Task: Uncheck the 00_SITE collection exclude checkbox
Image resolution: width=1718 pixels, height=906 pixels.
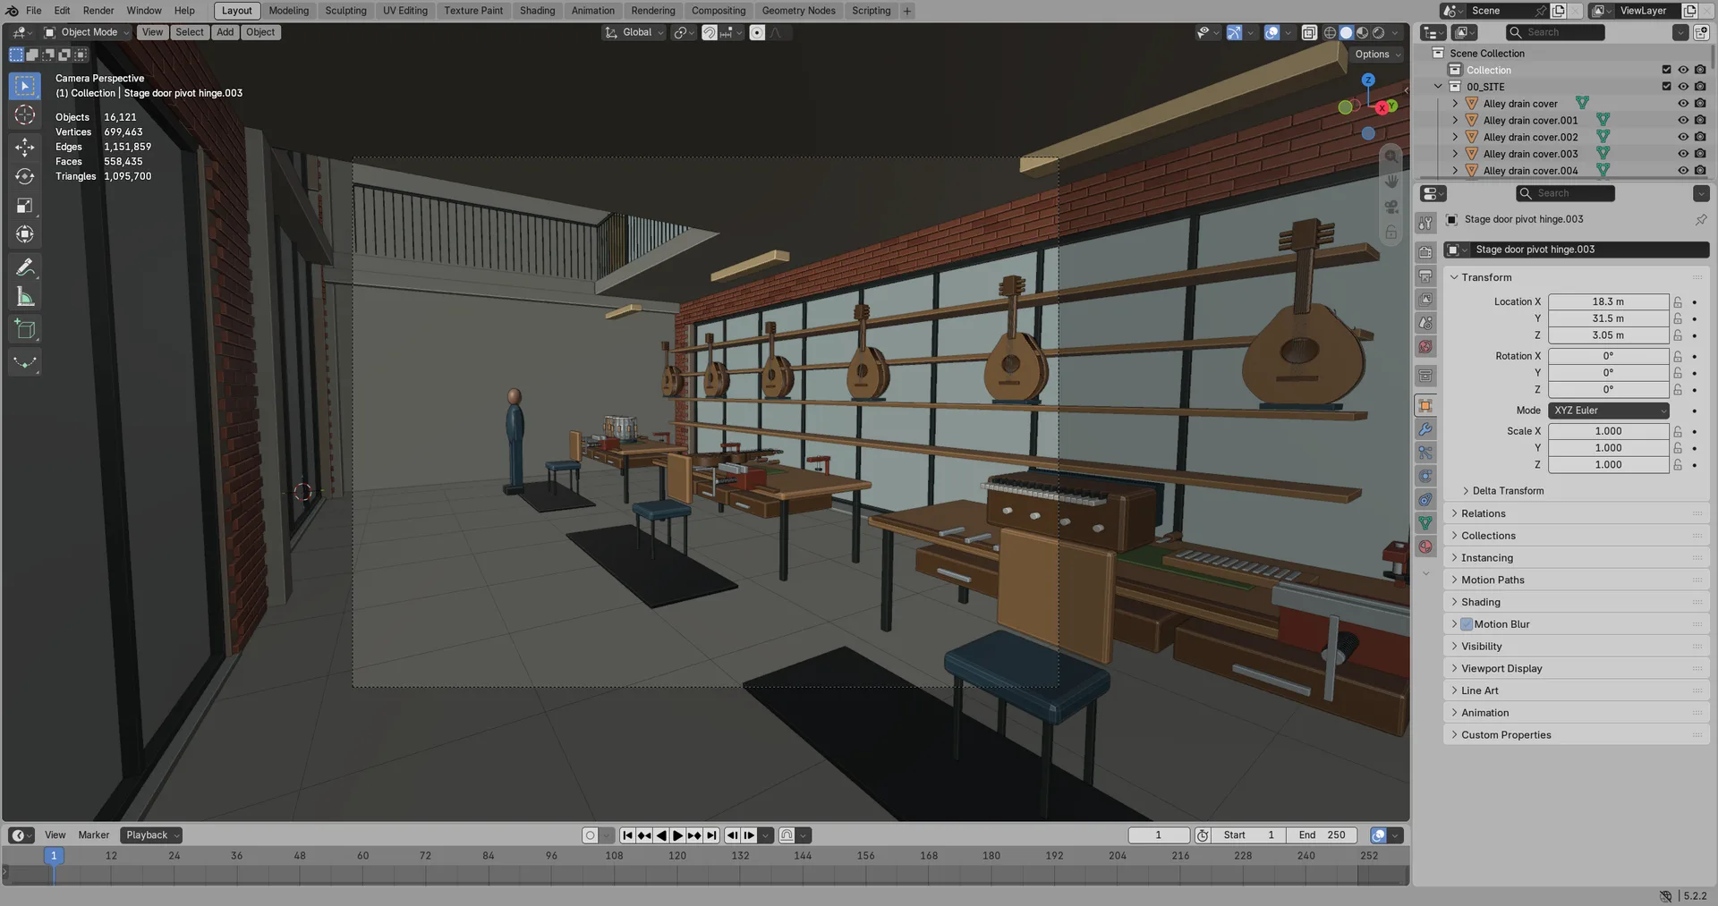Action: click(1666, 87)
